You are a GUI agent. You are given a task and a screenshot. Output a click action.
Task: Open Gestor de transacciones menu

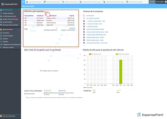(x=70, y=2)
